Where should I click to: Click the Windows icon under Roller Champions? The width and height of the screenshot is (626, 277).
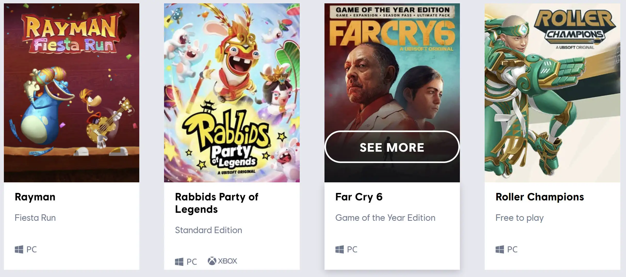(x=500, y=249)
